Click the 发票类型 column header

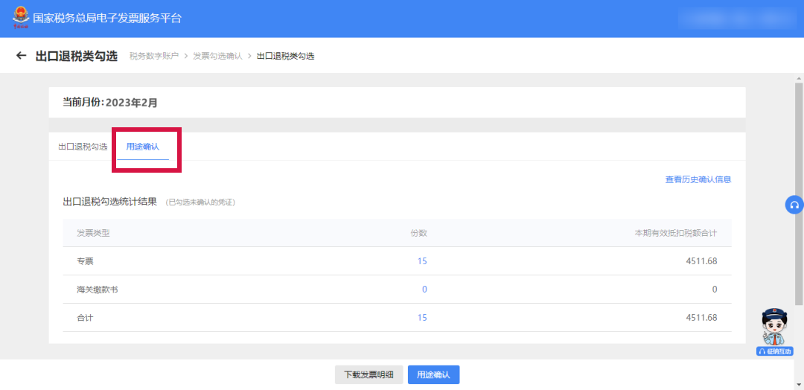[93, 233]
